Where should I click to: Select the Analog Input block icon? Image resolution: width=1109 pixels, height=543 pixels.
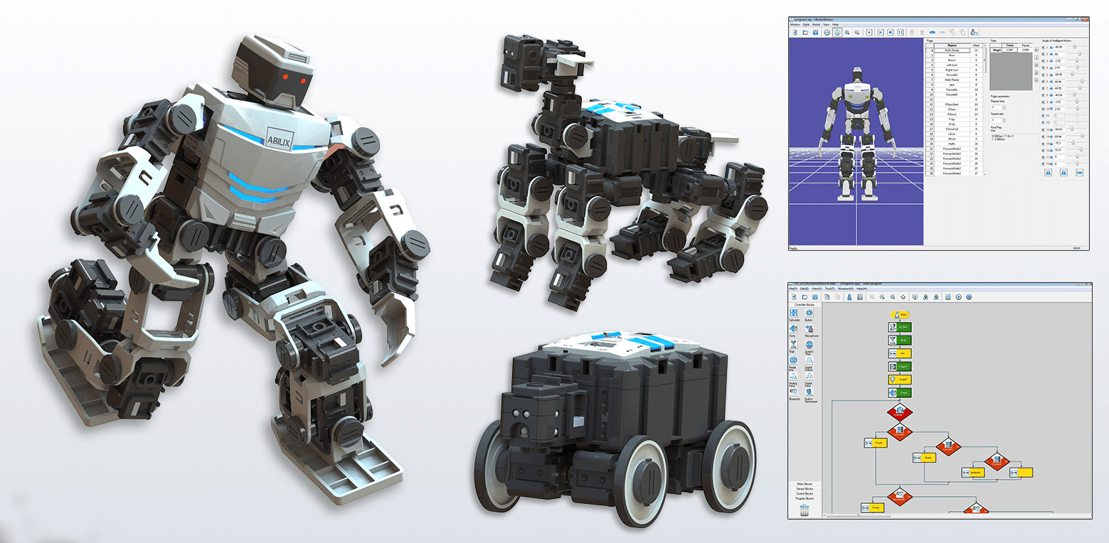[793, 375]
